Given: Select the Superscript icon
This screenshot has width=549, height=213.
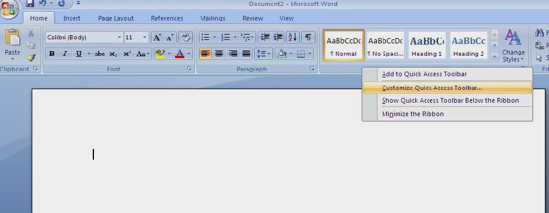Looking at the screenshot, I should tap(127, 54).
